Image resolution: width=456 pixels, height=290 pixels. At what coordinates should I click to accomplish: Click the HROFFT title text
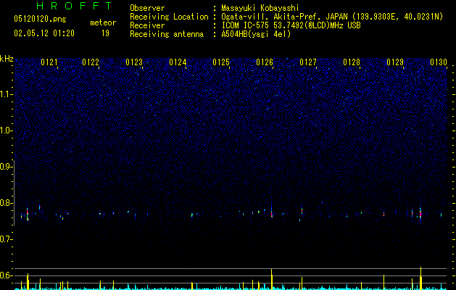pos(74,6)
